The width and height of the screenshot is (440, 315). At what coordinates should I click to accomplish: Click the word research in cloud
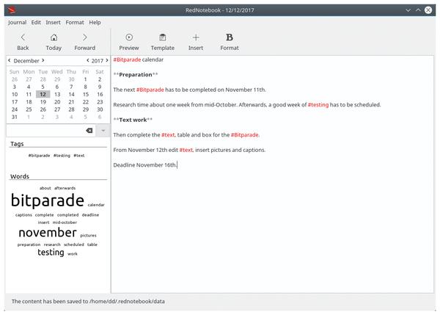(52, 245)
